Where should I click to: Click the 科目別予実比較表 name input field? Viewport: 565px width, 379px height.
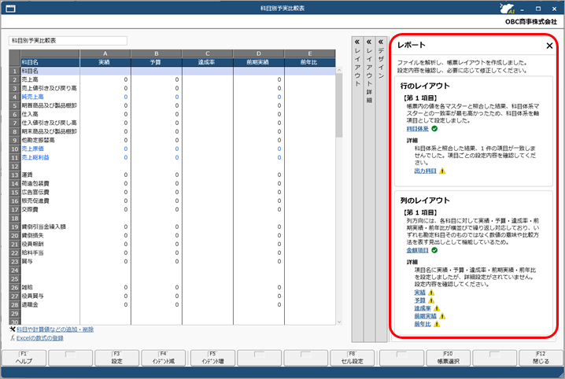tap(68, 41)
